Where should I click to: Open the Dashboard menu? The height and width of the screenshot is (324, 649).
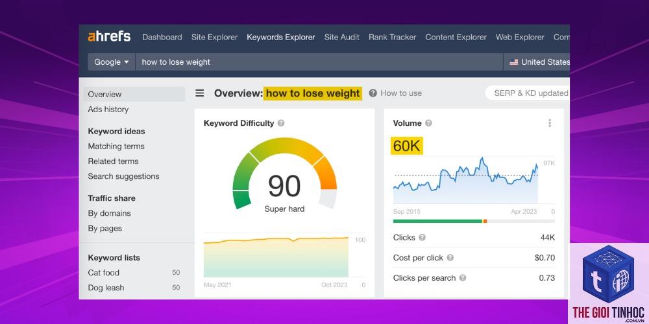(x=162, y=37)
